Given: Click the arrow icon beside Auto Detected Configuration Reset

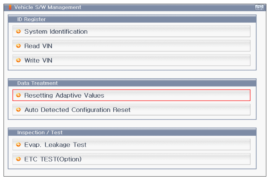Looking at the screenshot, I should click(x=18, y=110).
